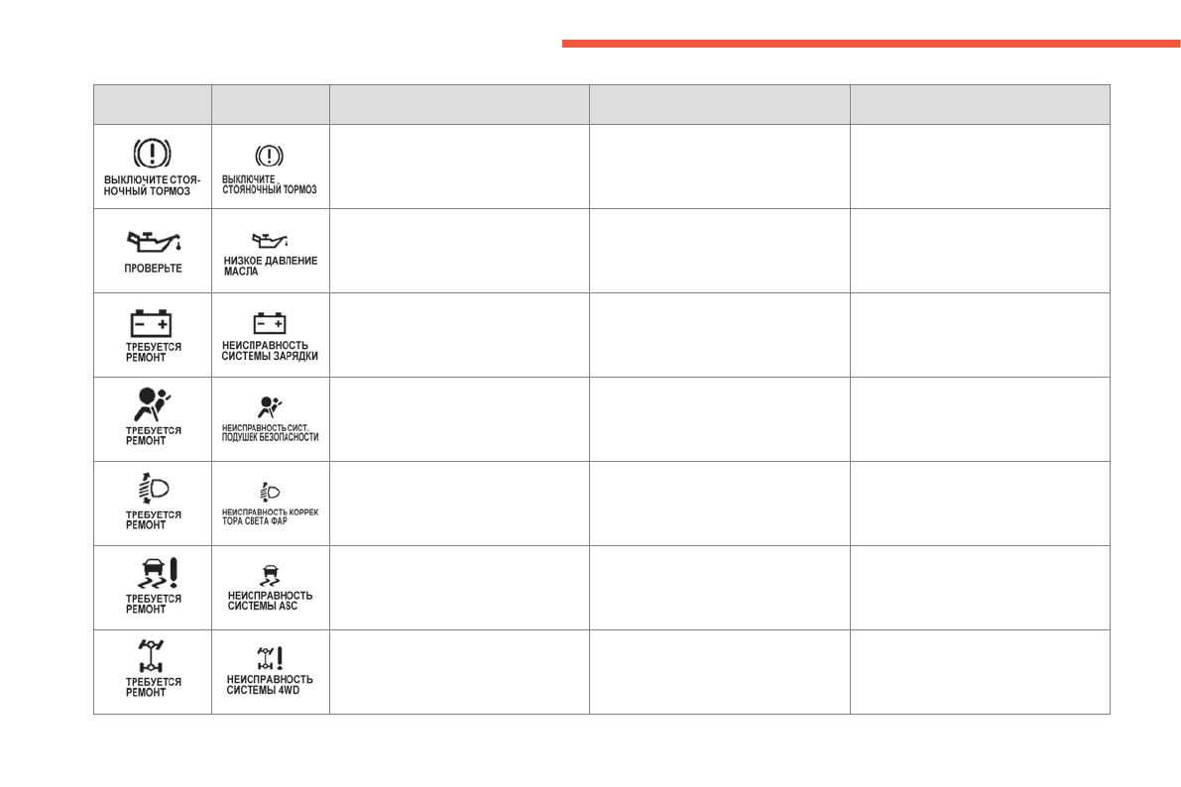Click the small airbag system fault icon
Image resolution: width=1181 pixels, height=787 pixels.
270,405
